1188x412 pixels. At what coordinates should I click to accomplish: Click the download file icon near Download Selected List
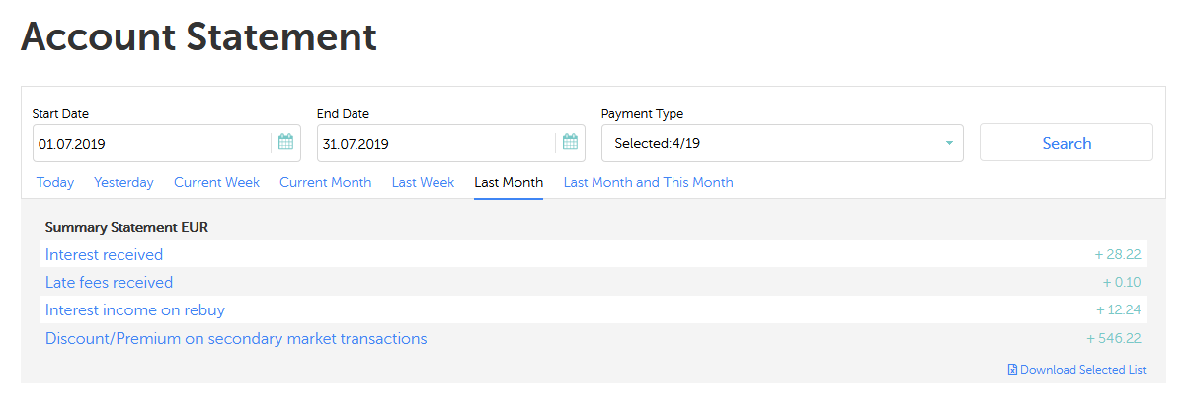click(1012, 370)
